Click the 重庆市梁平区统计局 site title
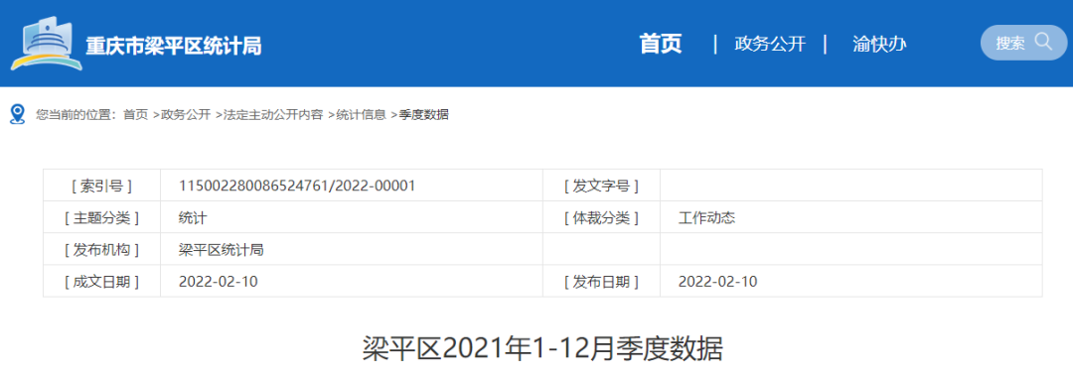 (x=173, y=46)
